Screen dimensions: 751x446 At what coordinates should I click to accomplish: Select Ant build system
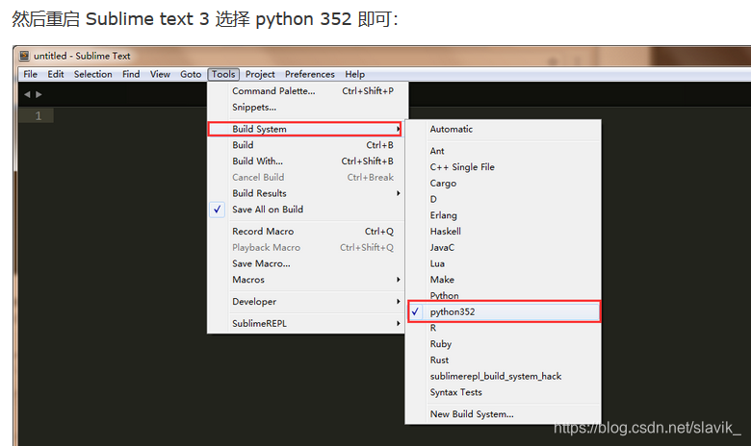pos(504,151)
